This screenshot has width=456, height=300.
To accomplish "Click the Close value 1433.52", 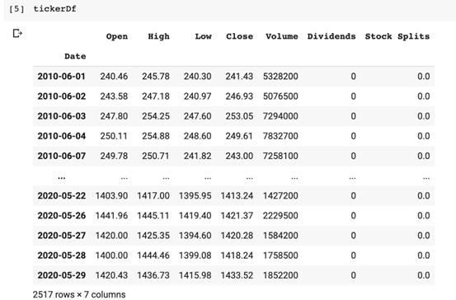I will pyautogui.click(x=237, y=275).
